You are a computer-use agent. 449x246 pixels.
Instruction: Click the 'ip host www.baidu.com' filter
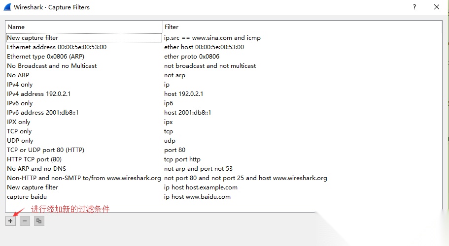tap(197, 197)
